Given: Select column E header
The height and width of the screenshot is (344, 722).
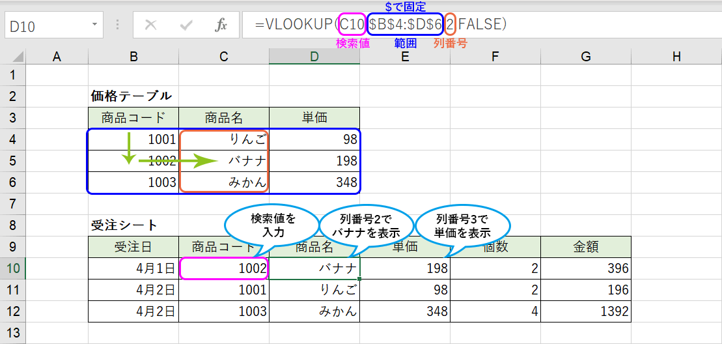Looking at the screenshot, I should 405,56.
